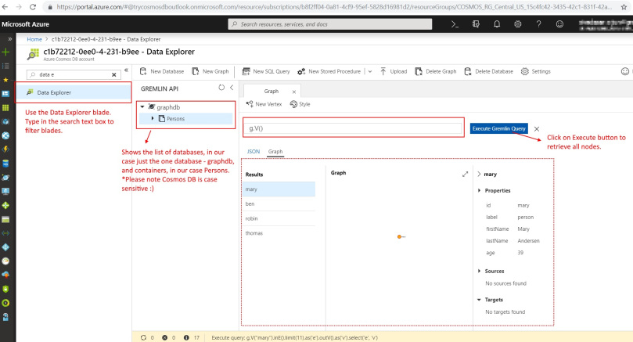
Task: Click the g.V() Gremlin query input
Action: pos(353,128)
